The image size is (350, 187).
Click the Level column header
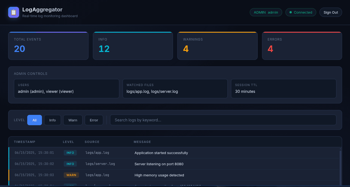click(x=68, y=142)
